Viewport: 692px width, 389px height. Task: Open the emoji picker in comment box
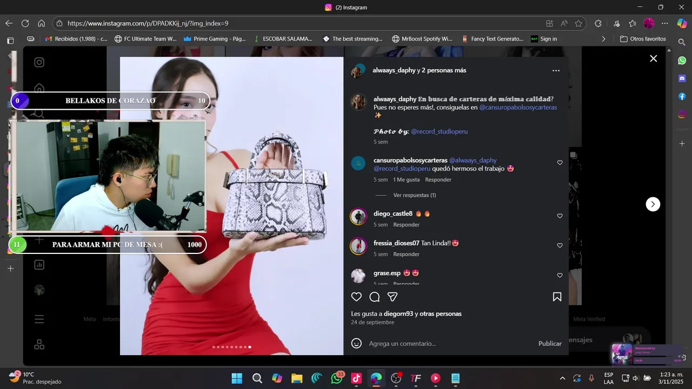pos(356,343)
